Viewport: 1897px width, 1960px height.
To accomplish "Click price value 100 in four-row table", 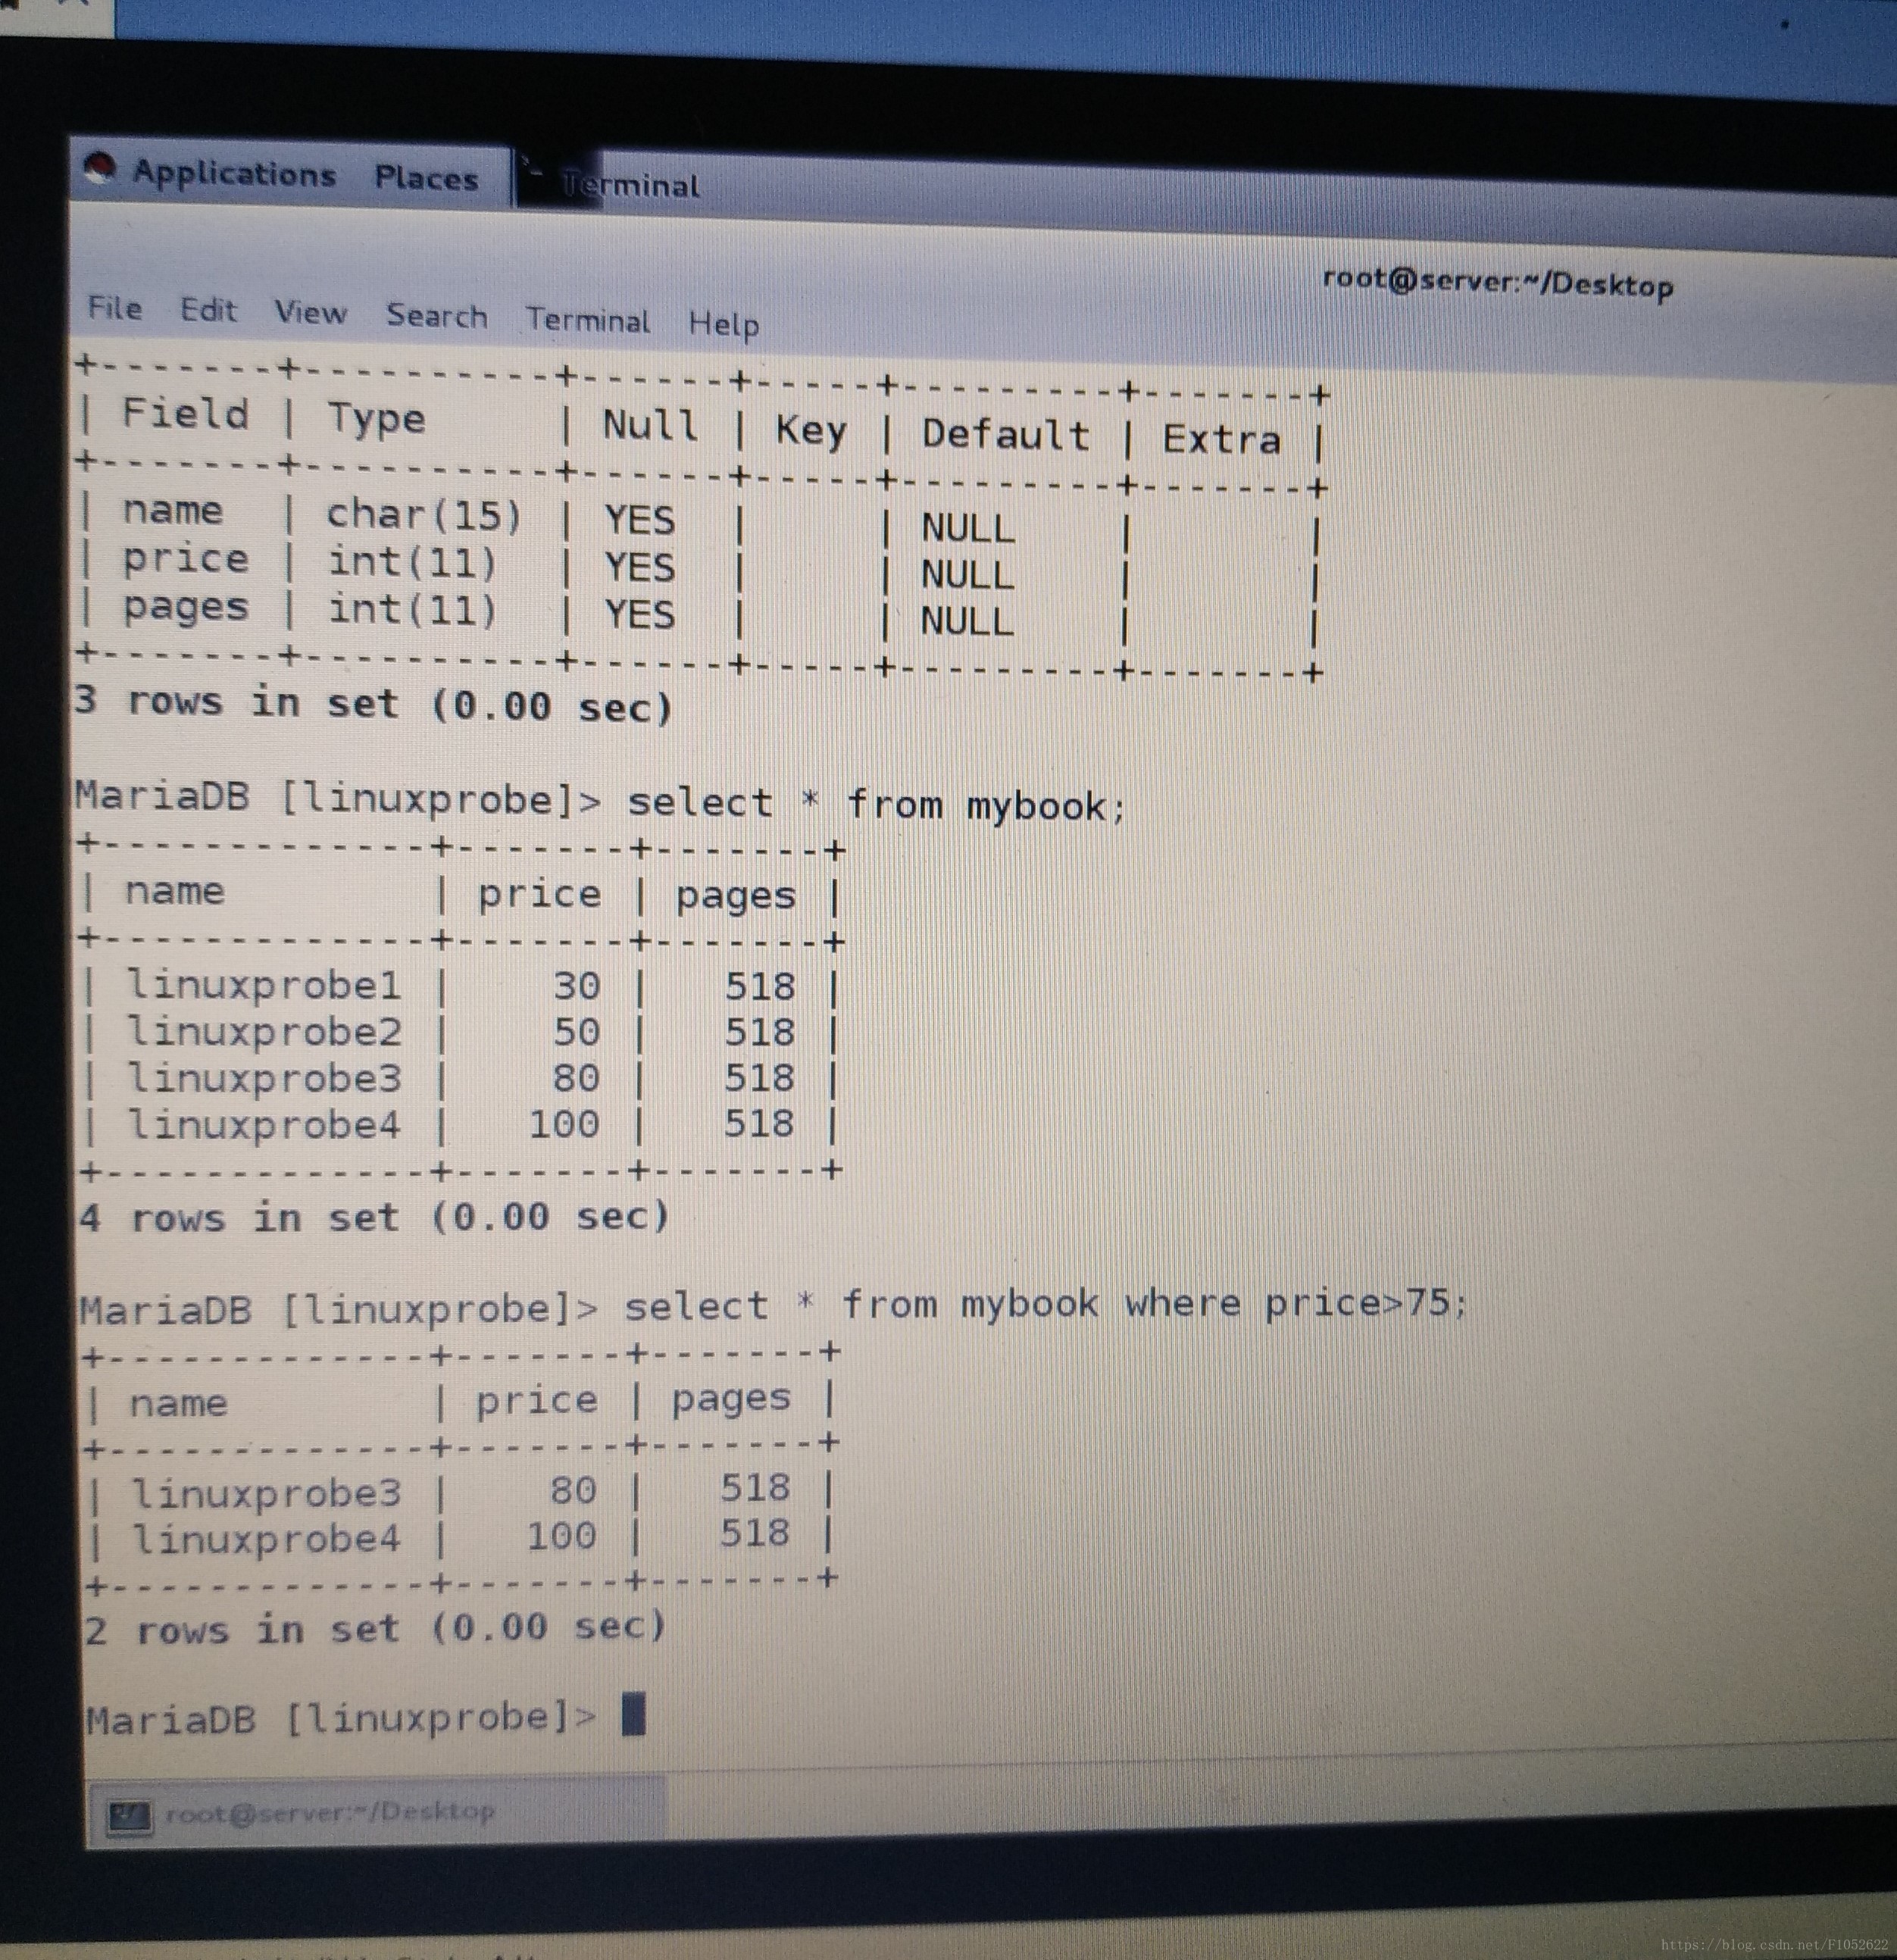I will click(564, 1124).
